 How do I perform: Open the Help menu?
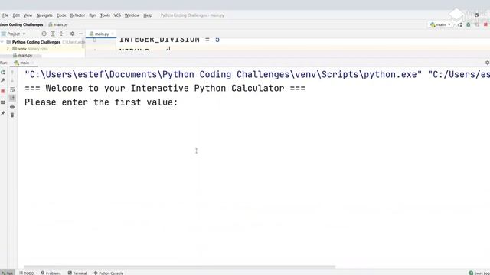148,15
